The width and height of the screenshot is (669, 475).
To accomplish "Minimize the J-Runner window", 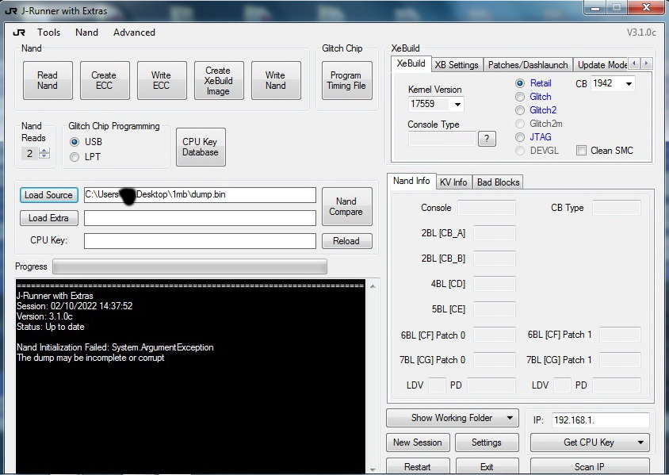I will [595, 8].
